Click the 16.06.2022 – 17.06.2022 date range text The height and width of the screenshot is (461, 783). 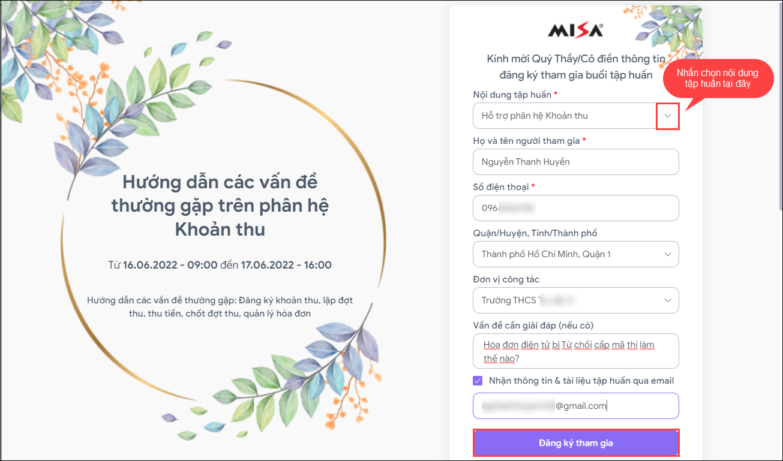pos(220,265)
